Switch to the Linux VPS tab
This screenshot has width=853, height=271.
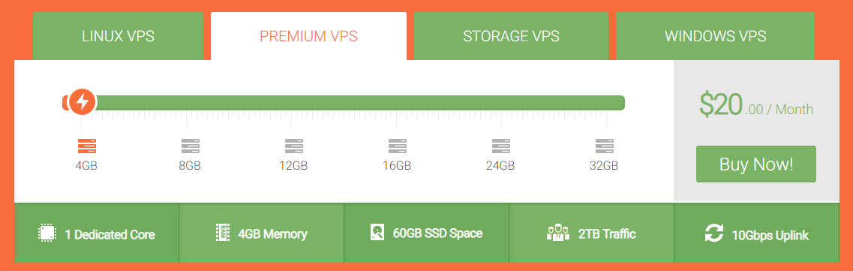[118, 36]
